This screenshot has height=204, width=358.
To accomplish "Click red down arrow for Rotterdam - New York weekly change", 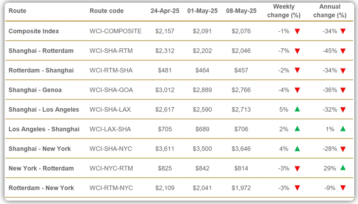I will click(297, 188).
